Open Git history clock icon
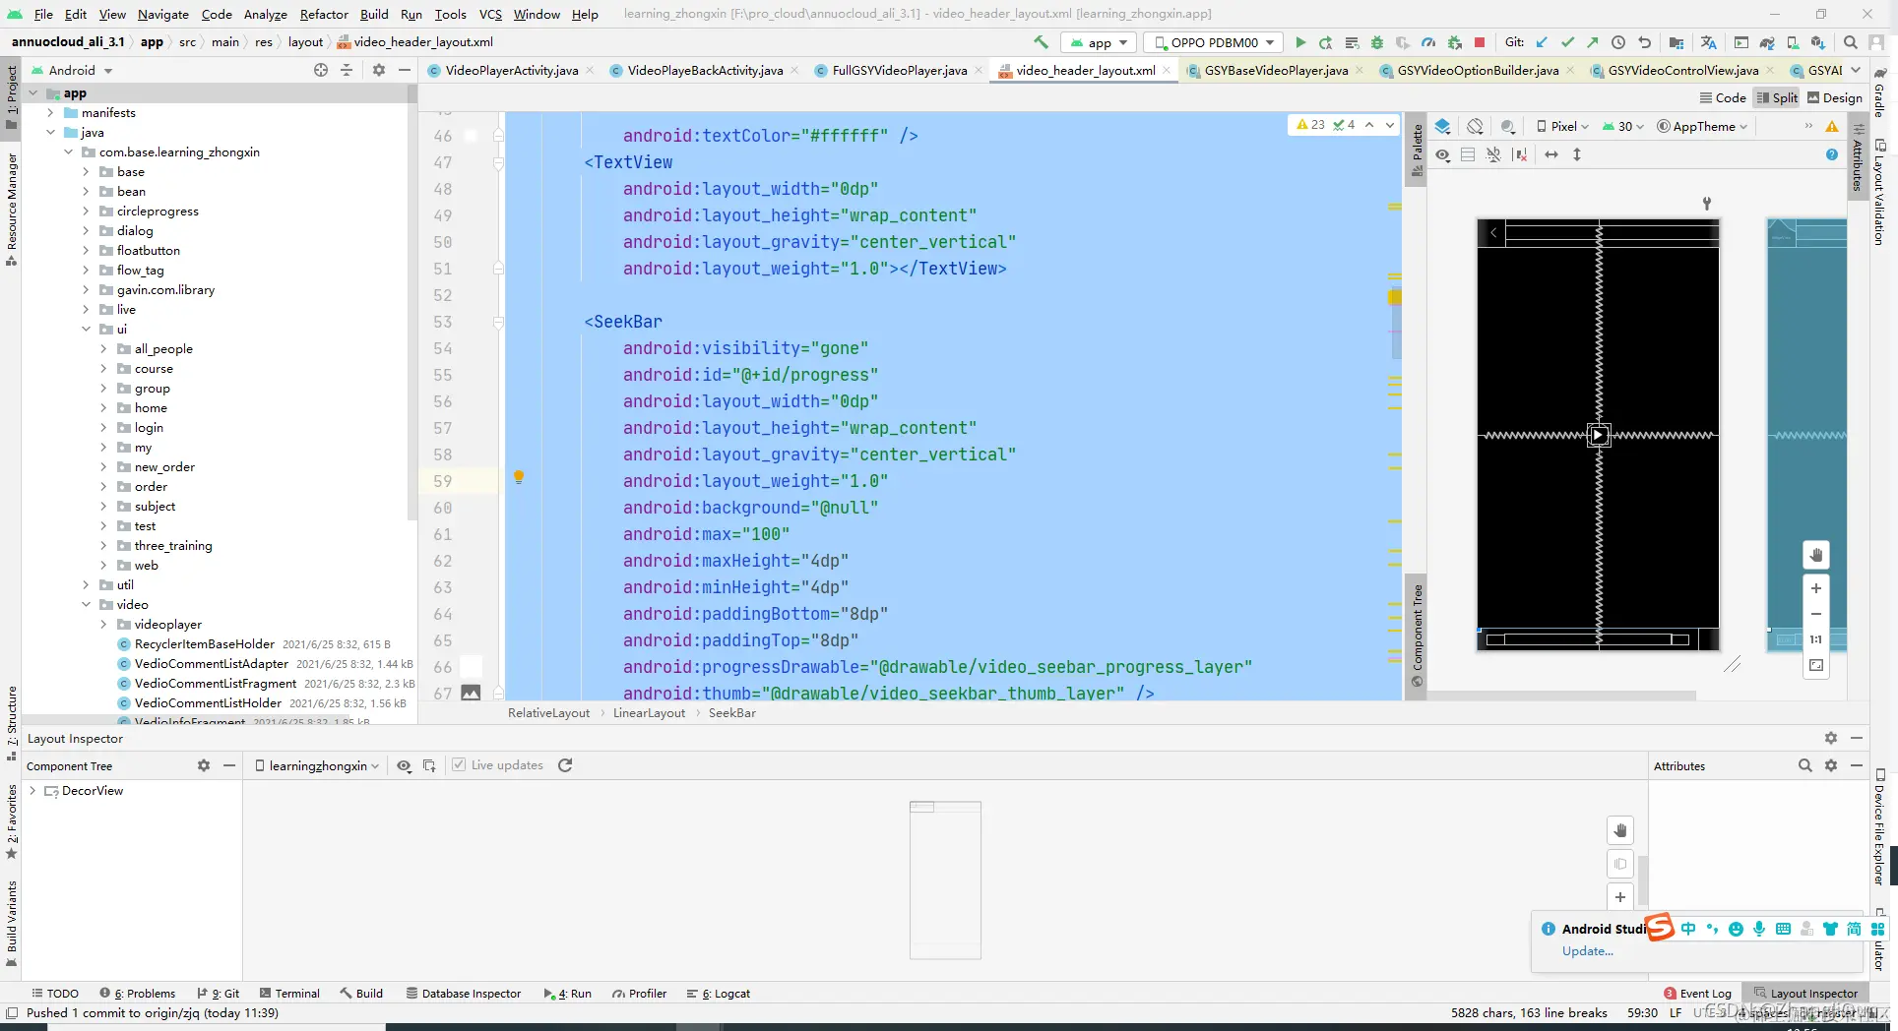The height and width of the screenshot is (1031, 1898). [1618, 42]
